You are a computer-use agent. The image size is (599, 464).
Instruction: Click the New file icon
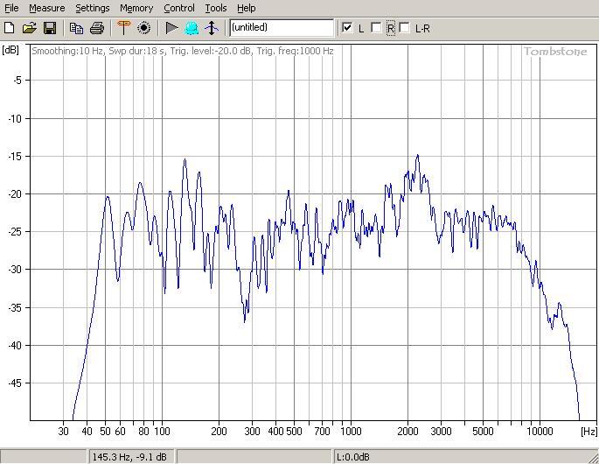click(10, 28)
